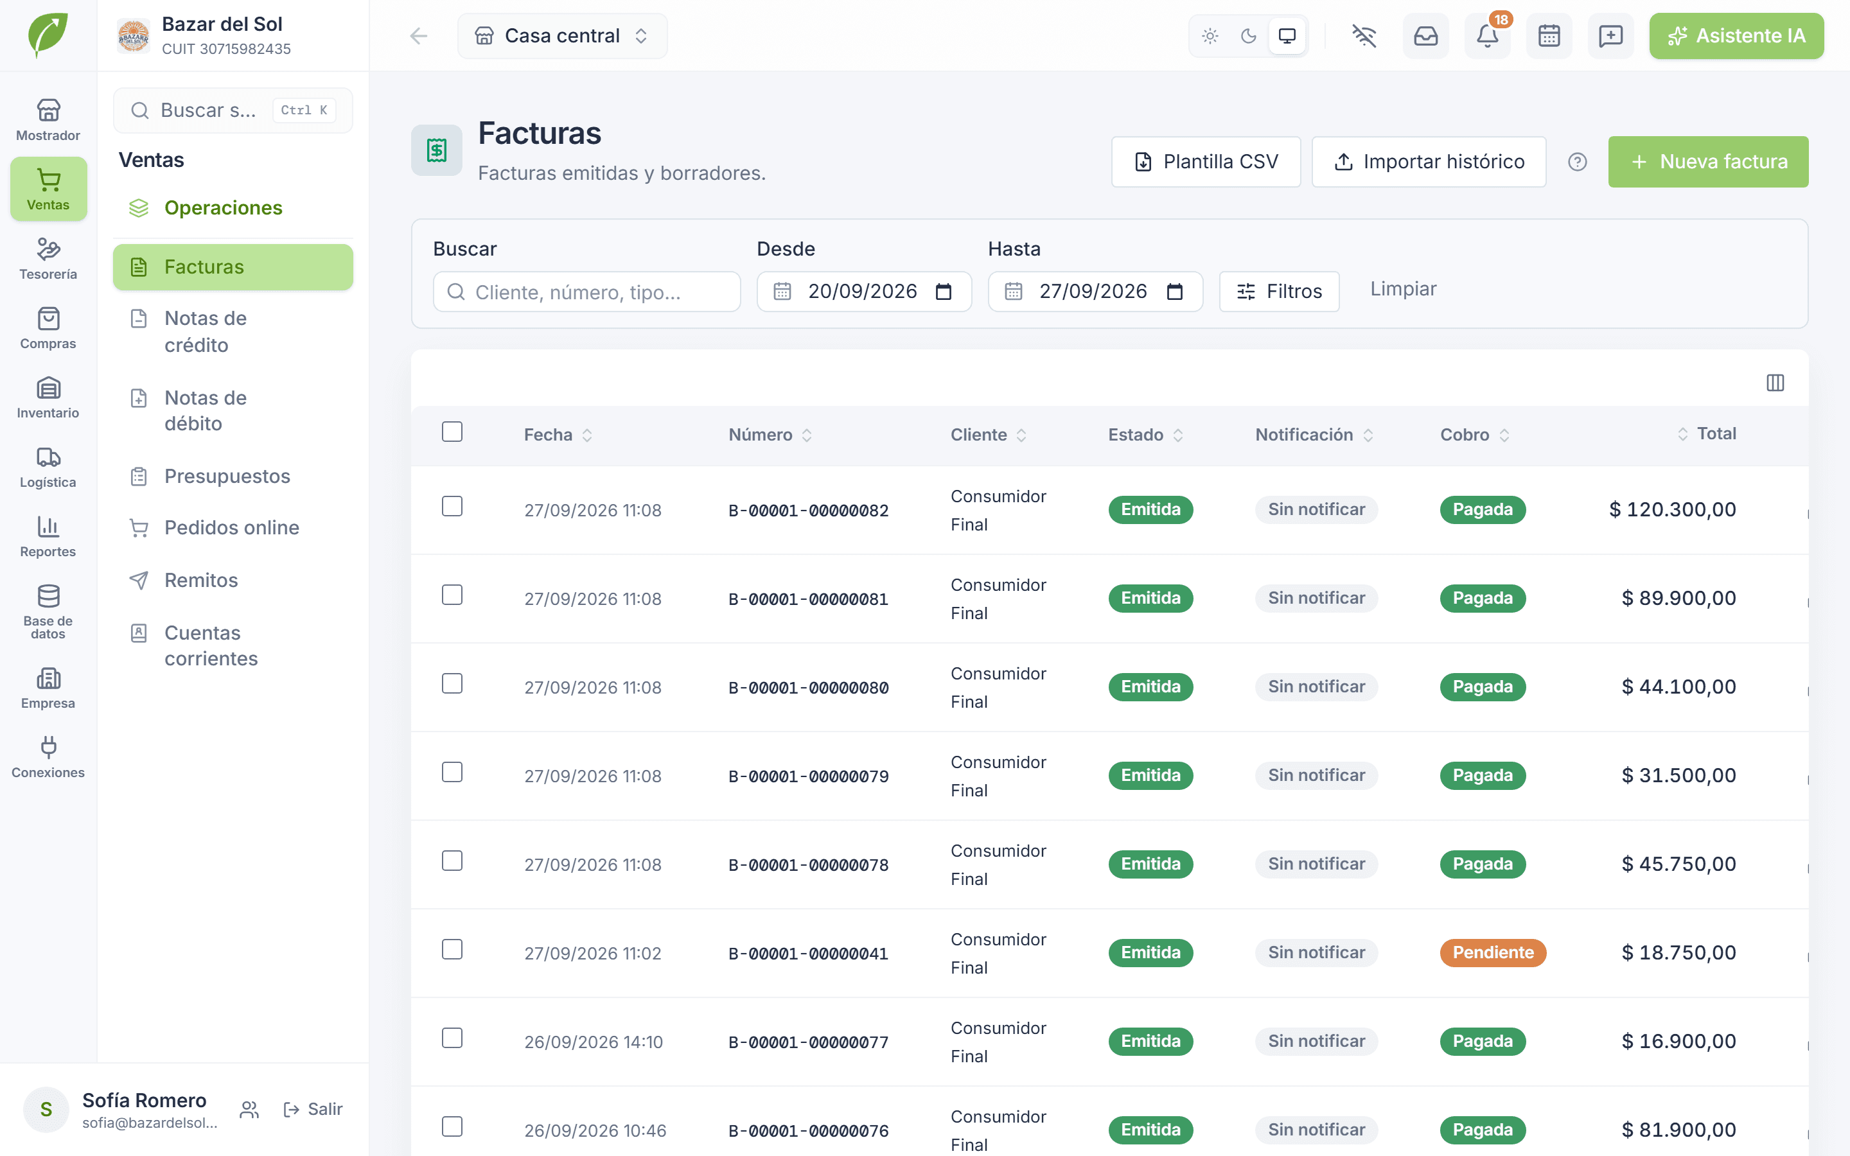The image size is (1850, 1156).
Task: Open Logística truck icon
Action: 48,466
